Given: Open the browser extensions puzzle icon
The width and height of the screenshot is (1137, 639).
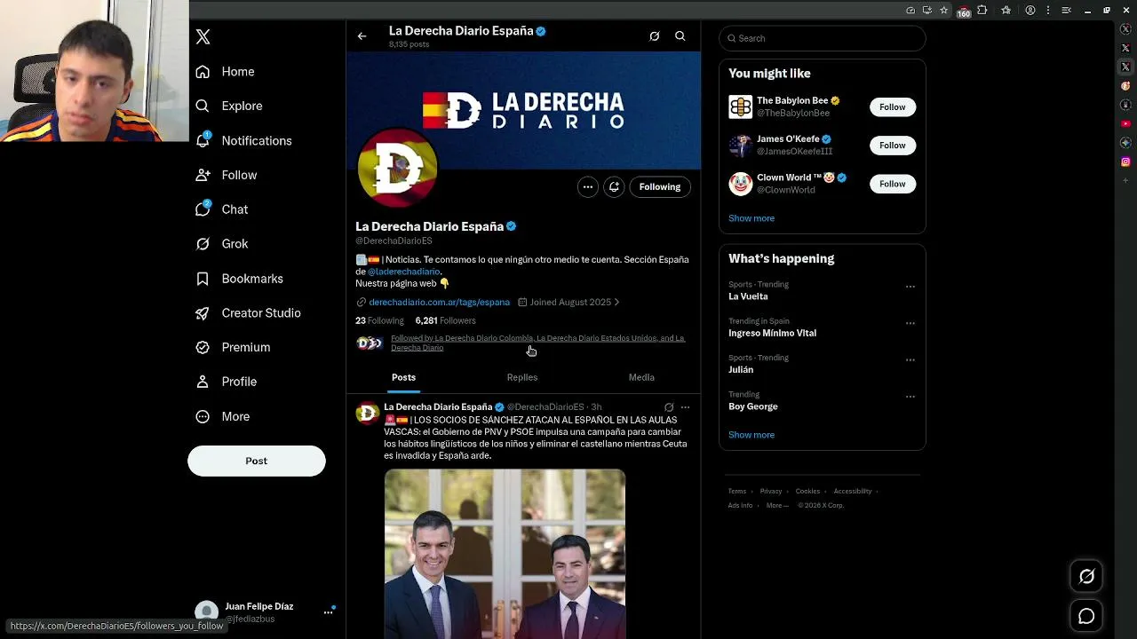Looking at the screenshot, I should tap(982, 11).
